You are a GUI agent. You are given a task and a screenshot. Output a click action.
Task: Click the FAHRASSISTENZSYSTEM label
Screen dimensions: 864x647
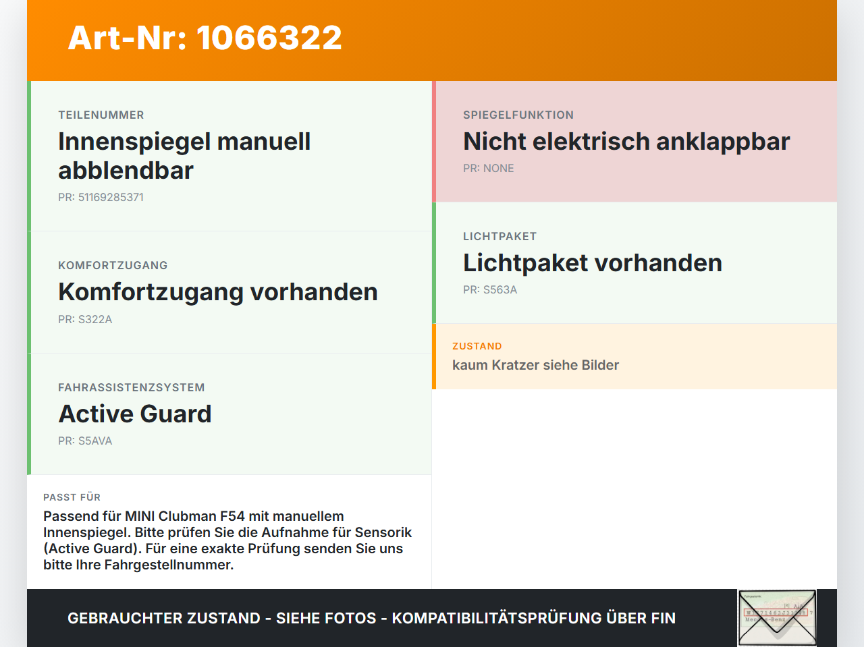132,388
